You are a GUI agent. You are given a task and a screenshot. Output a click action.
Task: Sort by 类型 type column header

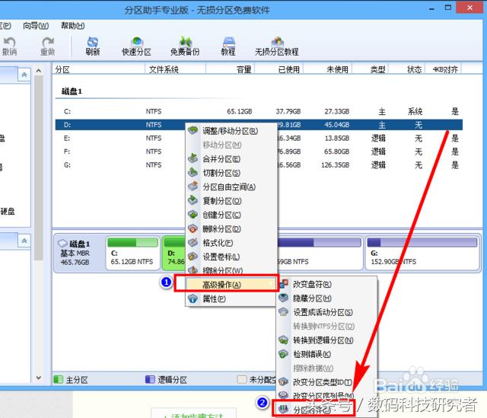(371, 69)
